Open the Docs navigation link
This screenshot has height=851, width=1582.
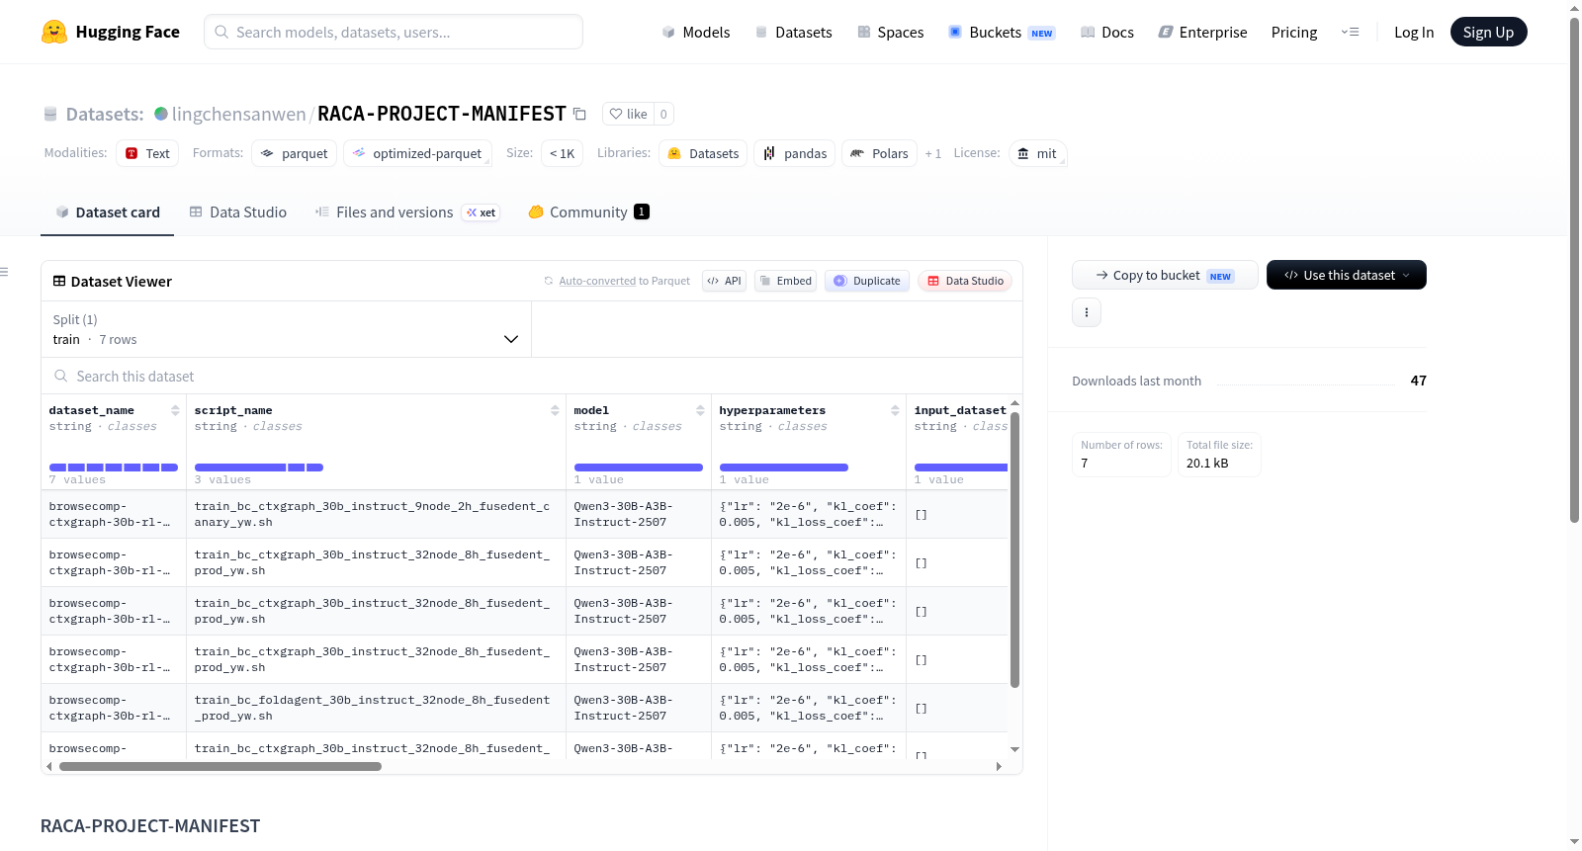(x=1107, y=33)
